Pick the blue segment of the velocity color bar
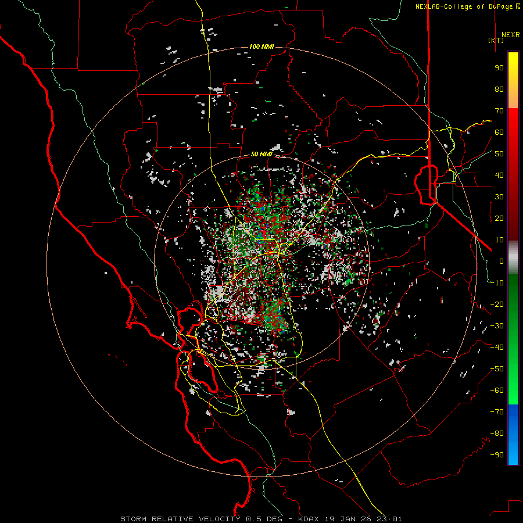 [x=513, y=434]
